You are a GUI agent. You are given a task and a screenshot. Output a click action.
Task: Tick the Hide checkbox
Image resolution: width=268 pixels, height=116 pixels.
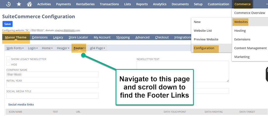pyautogui.click(x=8, y=64)
